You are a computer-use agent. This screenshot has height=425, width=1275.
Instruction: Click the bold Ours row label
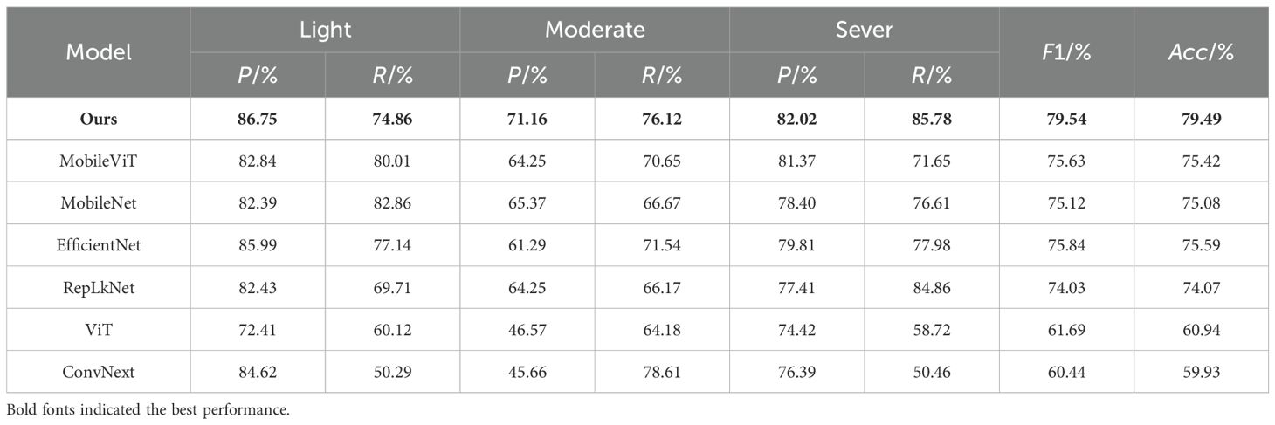point(99,119)
